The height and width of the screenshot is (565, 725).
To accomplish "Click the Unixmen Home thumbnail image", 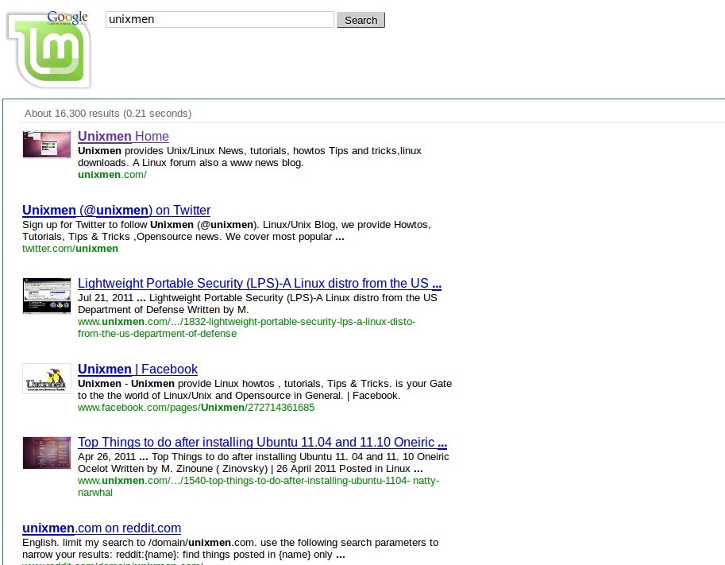I will (46, 144).
